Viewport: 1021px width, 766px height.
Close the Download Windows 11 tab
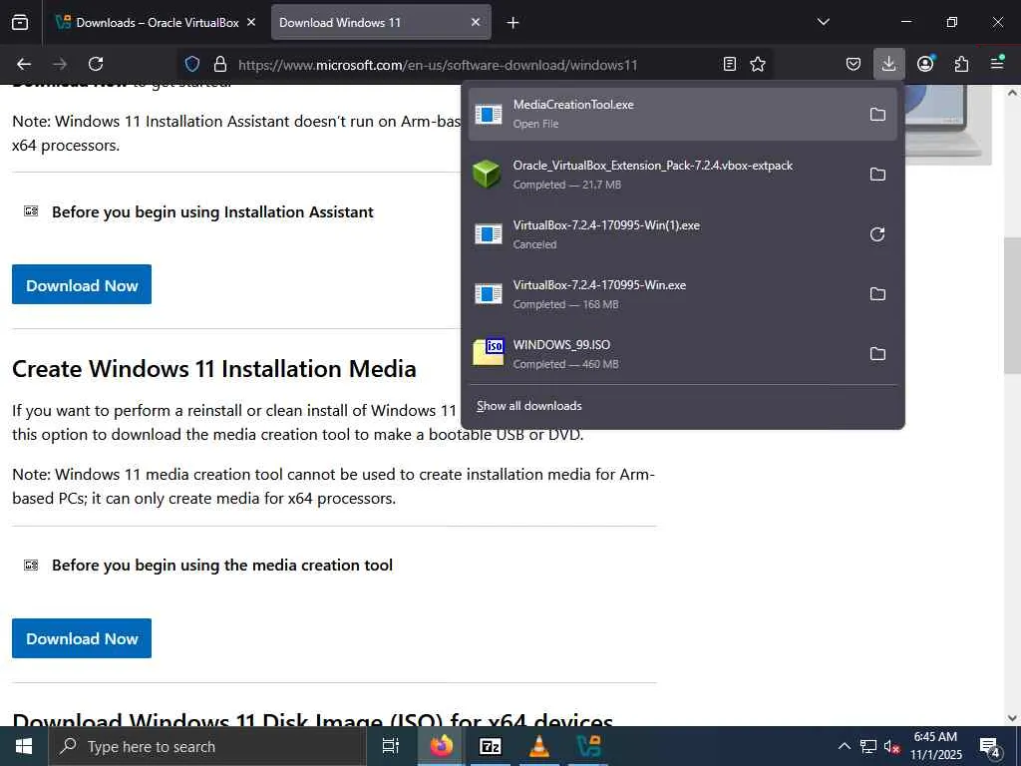coord(476,22)
